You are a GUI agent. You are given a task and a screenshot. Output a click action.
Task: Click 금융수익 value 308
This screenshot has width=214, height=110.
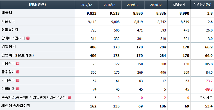click(163, 64)
